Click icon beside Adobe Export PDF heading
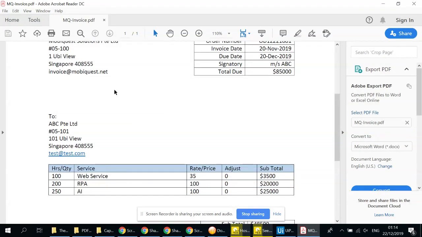 [x=409, y=86]
